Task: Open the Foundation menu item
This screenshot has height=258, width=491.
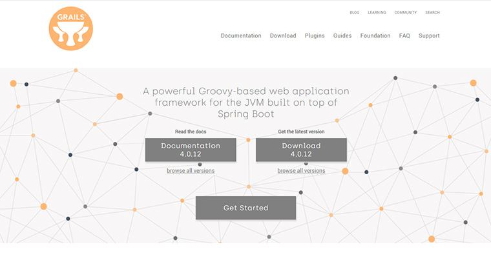Action: click(x=375, y=35)
